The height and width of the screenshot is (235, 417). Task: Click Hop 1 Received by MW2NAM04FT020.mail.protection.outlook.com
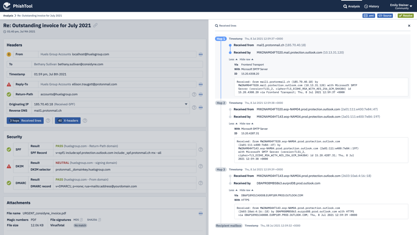[x=289, y=52]
